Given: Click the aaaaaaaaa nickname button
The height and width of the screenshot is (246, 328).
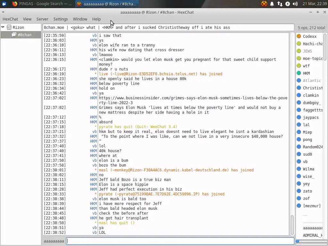Looking at the screenshot, I should (x=54, y=241).
